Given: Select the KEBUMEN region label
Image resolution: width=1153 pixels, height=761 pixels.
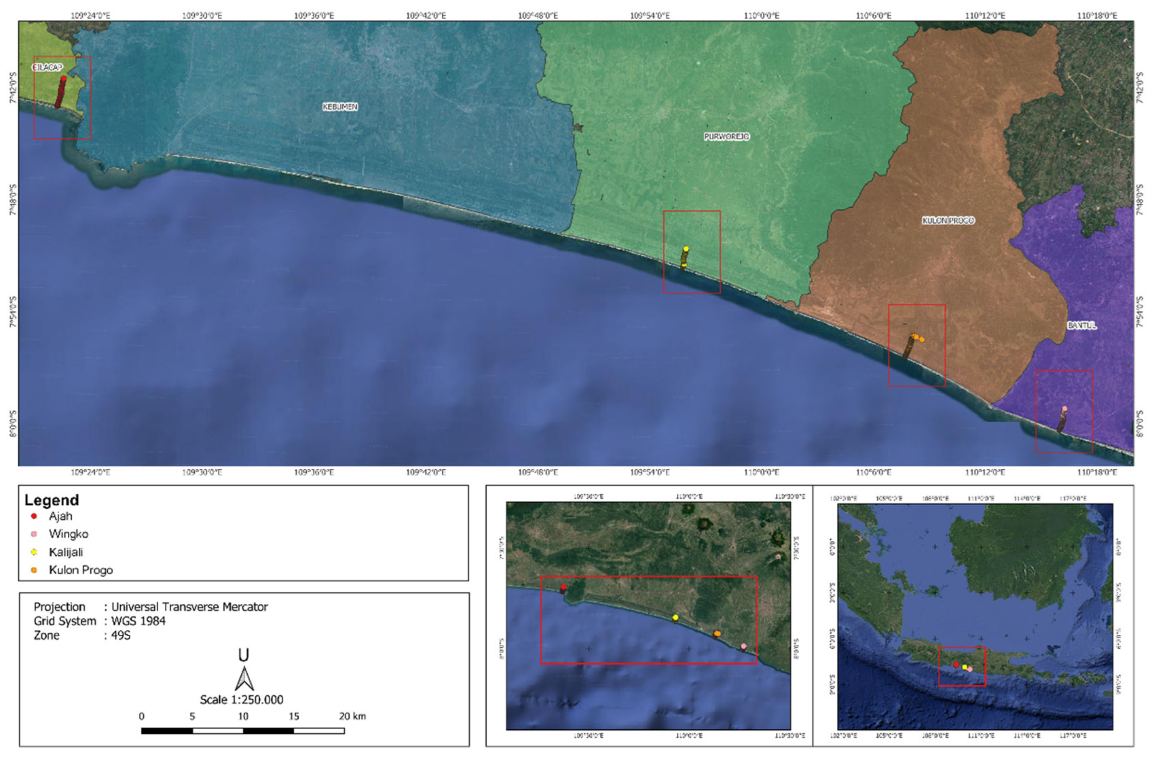Looking at the screenshot, I should coord(340,106).
